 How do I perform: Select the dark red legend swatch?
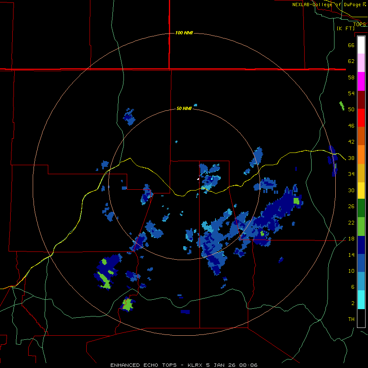click(361, 100)
